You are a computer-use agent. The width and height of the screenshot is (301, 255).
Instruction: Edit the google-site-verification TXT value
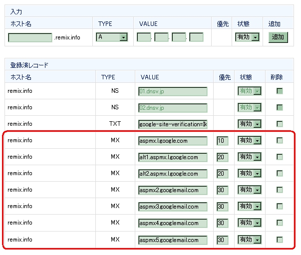(x=173, y=124)
